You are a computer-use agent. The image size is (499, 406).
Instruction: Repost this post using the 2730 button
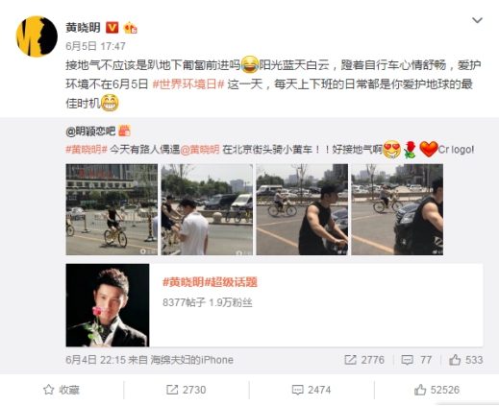[187, 390]
